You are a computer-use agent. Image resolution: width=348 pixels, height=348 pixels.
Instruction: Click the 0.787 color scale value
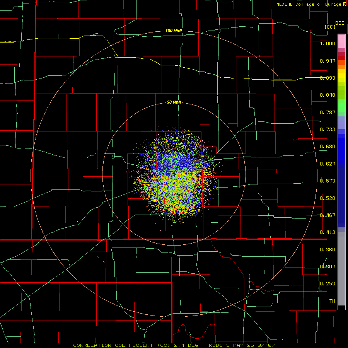[328, 112]
